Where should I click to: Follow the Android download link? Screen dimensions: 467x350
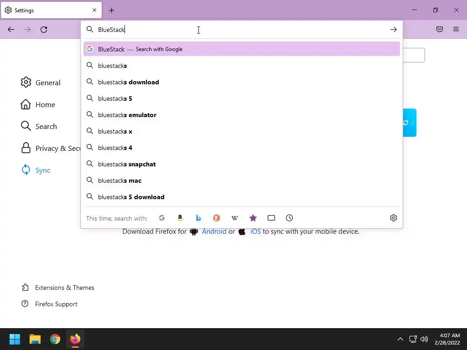(x=214, y=231)
